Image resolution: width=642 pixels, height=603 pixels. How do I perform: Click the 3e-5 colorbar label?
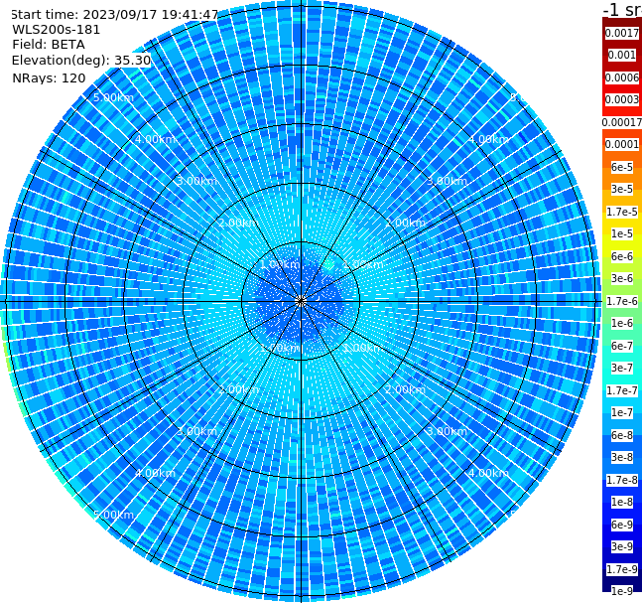coord(621,189)
